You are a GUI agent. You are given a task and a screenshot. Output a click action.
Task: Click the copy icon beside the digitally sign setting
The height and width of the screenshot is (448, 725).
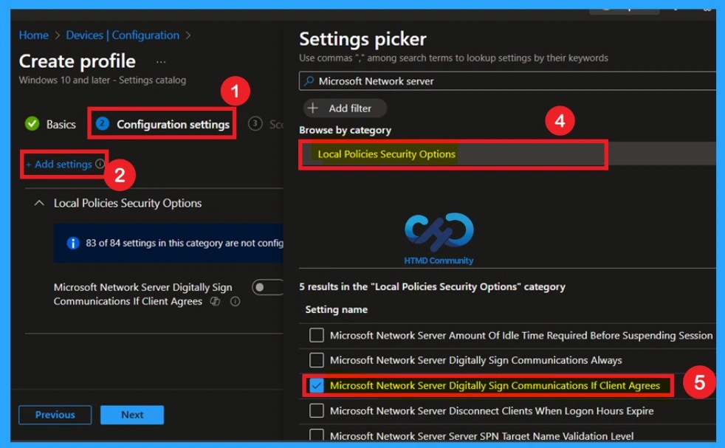click(x=215, y=301)
